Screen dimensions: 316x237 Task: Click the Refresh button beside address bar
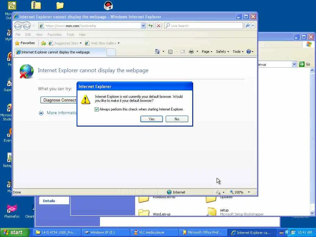[x=151, y=26]
